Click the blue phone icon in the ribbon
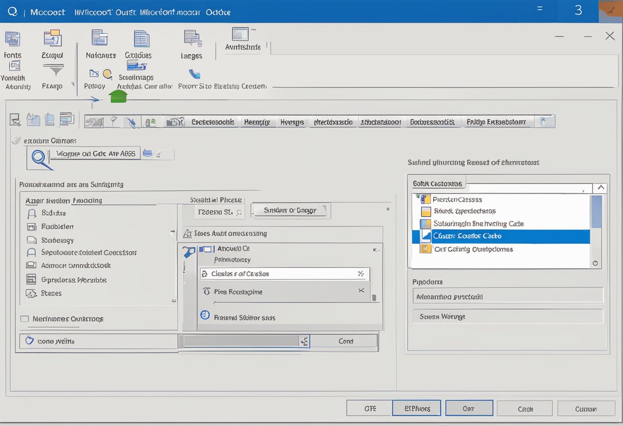The image size is (623, 426). [194, 74]
